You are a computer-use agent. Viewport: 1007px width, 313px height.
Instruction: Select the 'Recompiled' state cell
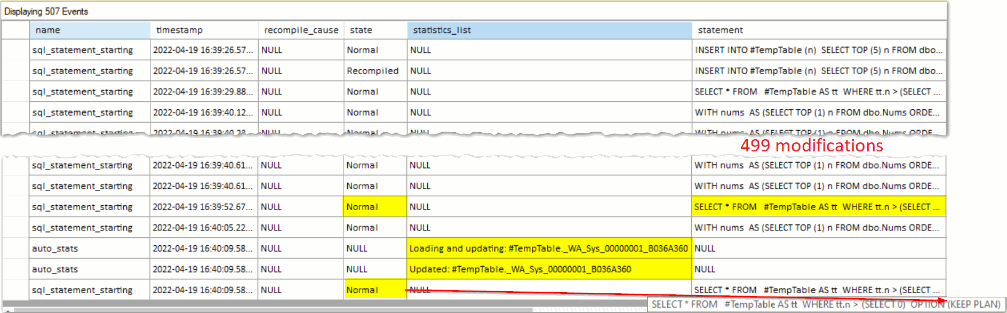375,71
